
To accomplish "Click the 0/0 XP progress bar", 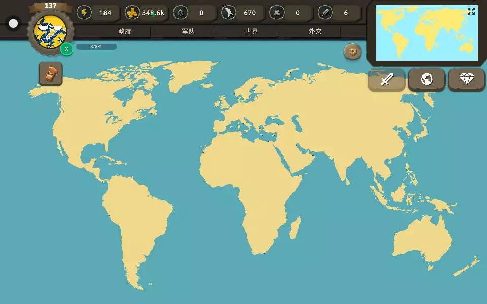I will [x=96, y=47].
